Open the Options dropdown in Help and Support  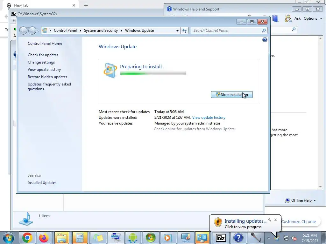[313, 18]
